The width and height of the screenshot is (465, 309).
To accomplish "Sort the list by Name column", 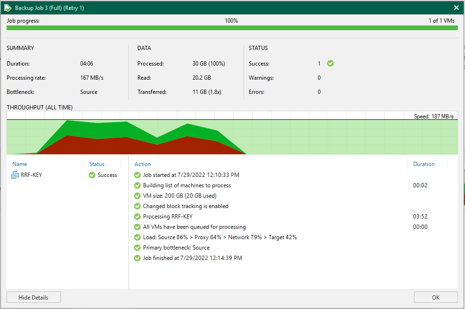I will (x=20, y=164).
